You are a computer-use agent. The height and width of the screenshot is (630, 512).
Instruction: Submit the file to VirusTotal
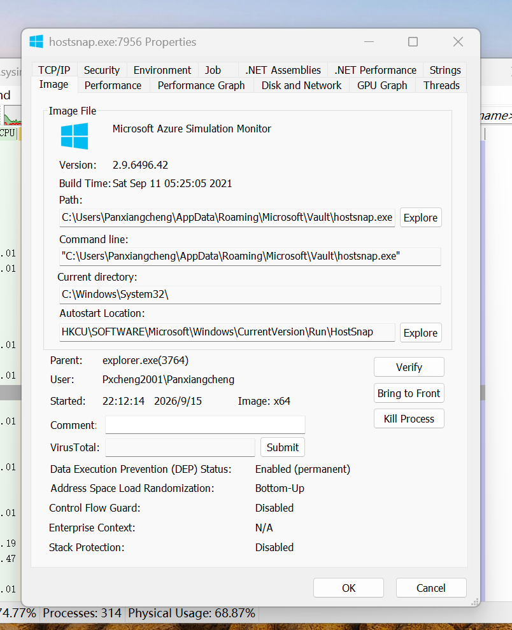[x=283, y=447]
